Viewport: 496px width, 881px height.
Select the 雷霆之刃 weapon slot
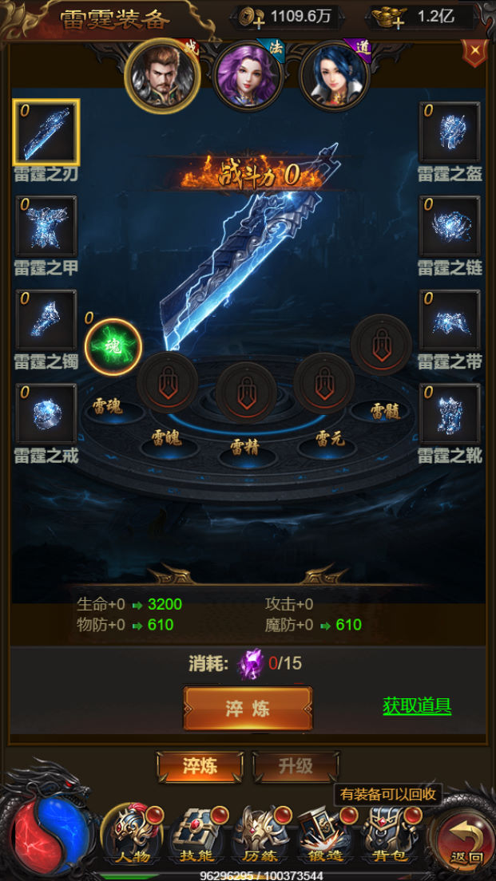(x=46, y=132)
